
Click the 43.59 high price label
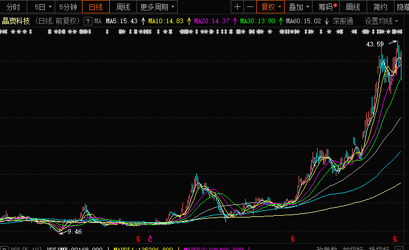pos(375,44)
